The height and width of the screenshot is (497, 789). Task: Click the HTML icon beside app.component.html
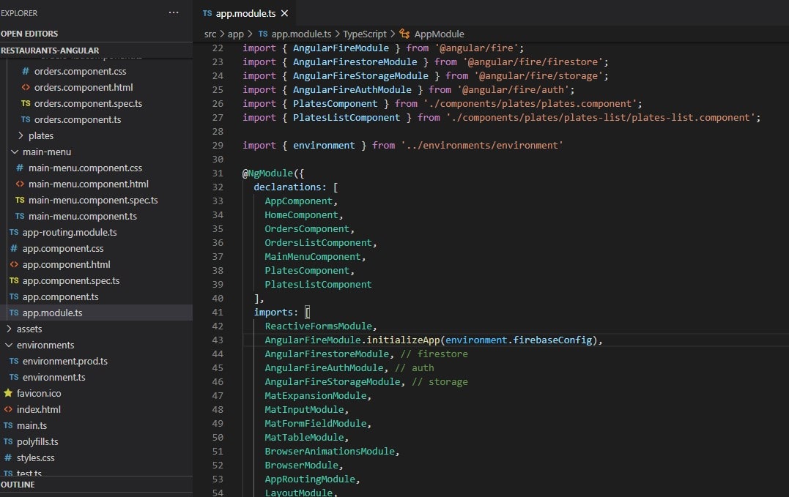(x=14, y=264)
